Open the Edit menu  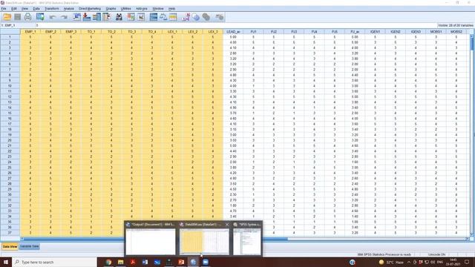point(14,8)
